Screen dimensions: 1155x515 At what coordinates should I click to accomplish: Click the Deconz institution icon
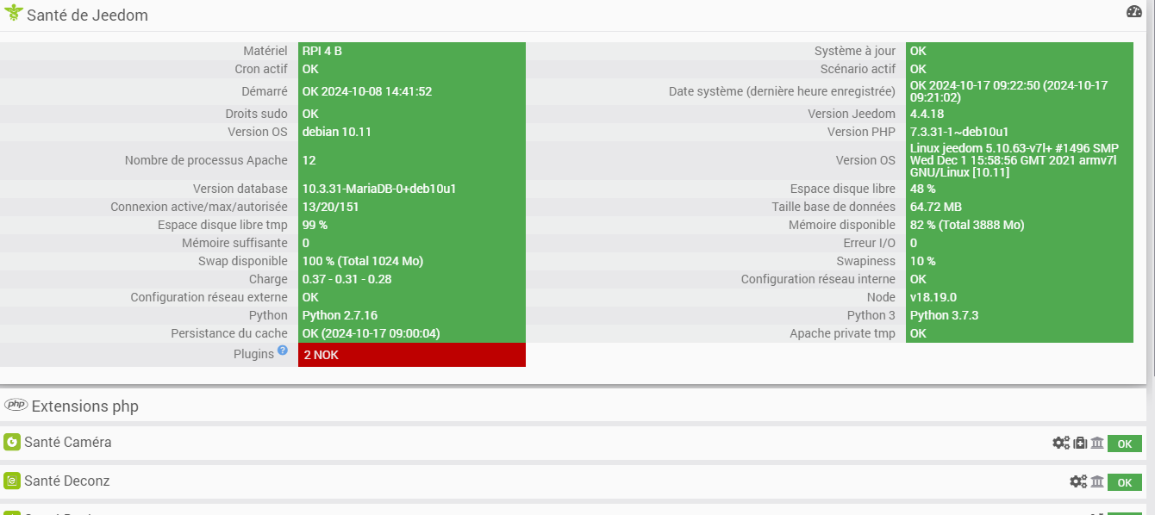tap(1097, 481)
